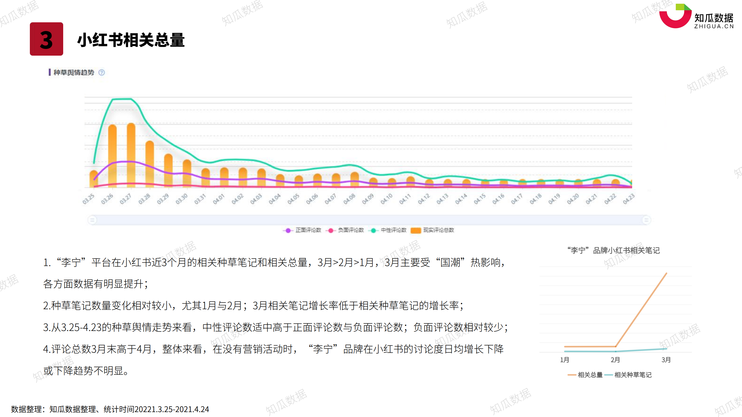Toggle 负面评论数 series via legend label
This screenshot has height=417, width=742.
(351, 230)
